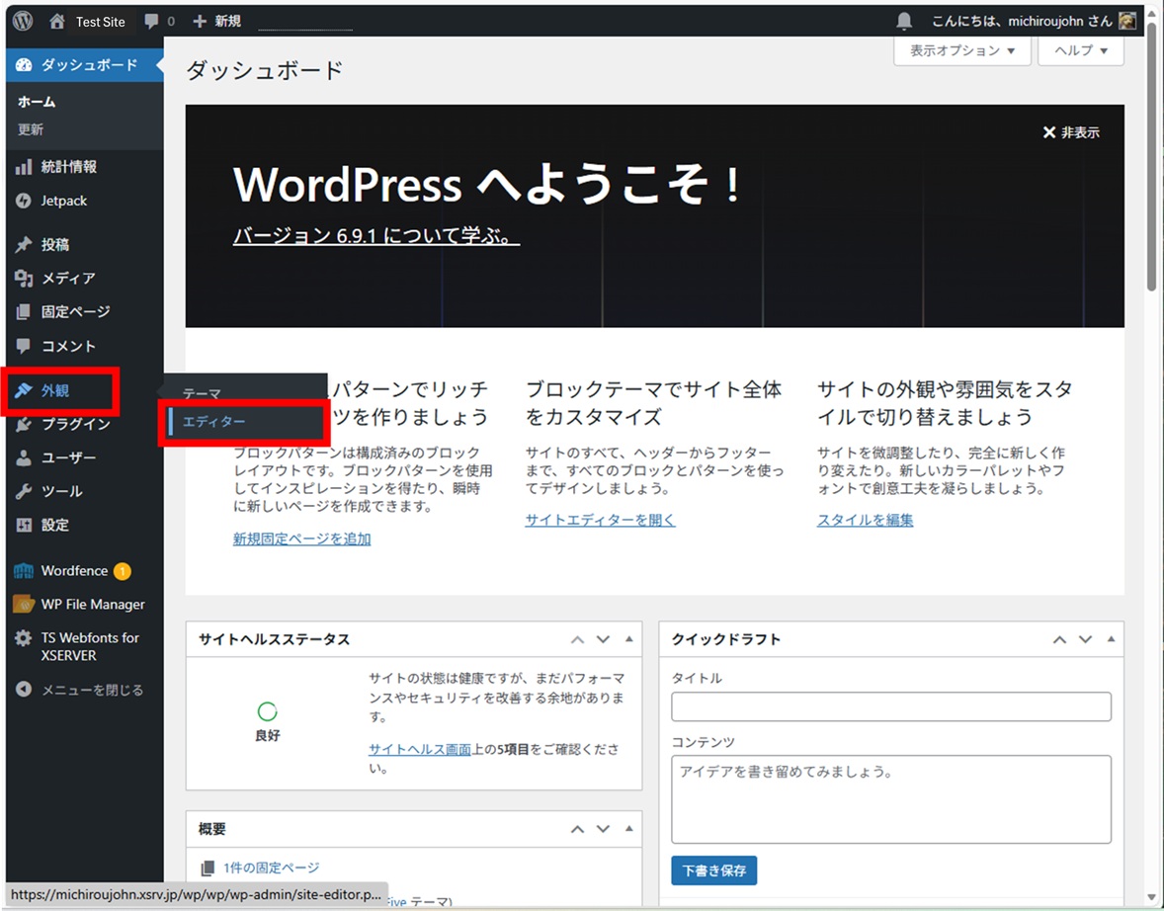Open WP File Manager
1164x911 pixels.
92,604
